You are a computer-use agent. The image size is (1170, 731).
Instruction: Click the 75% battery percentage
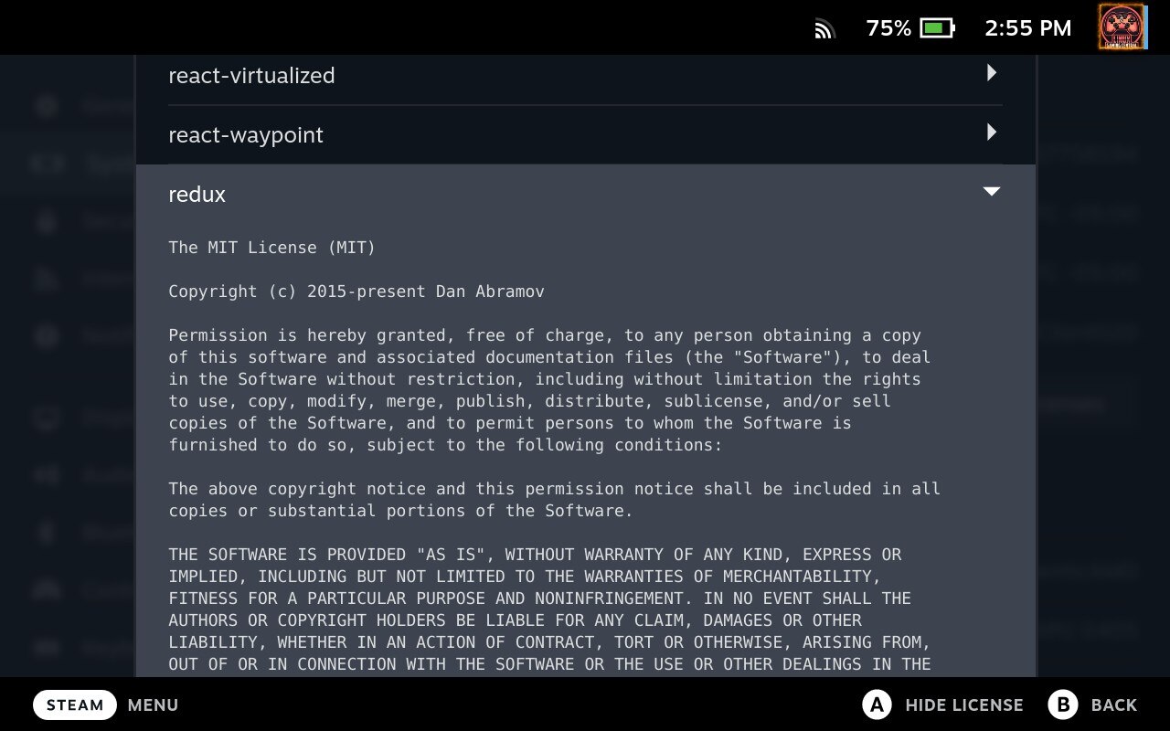tap(888, 28)
